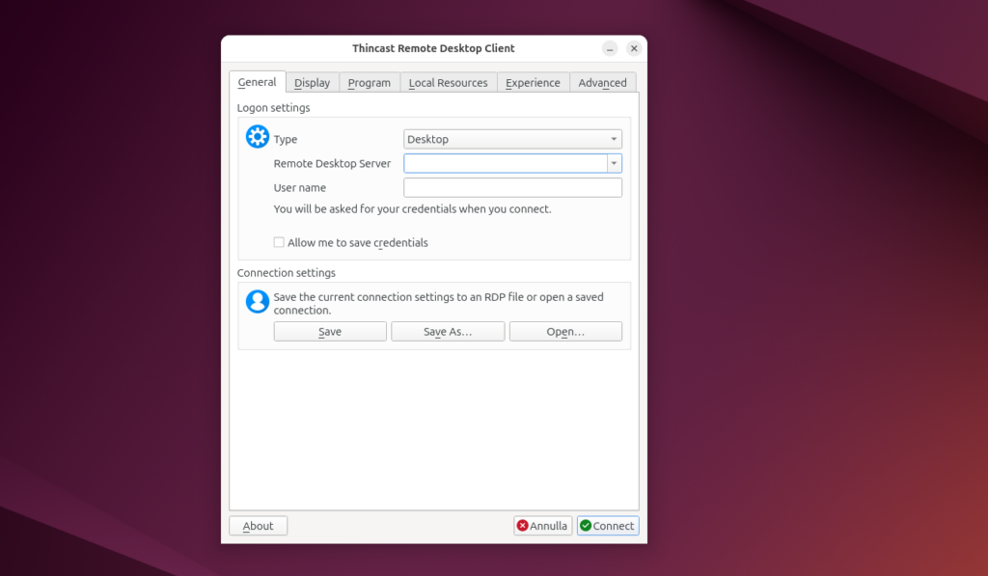The height and width of the screenshot is (576, 988).
Task: Expand the Remote Desktop Server dropdown
Action: coord(614,163)
